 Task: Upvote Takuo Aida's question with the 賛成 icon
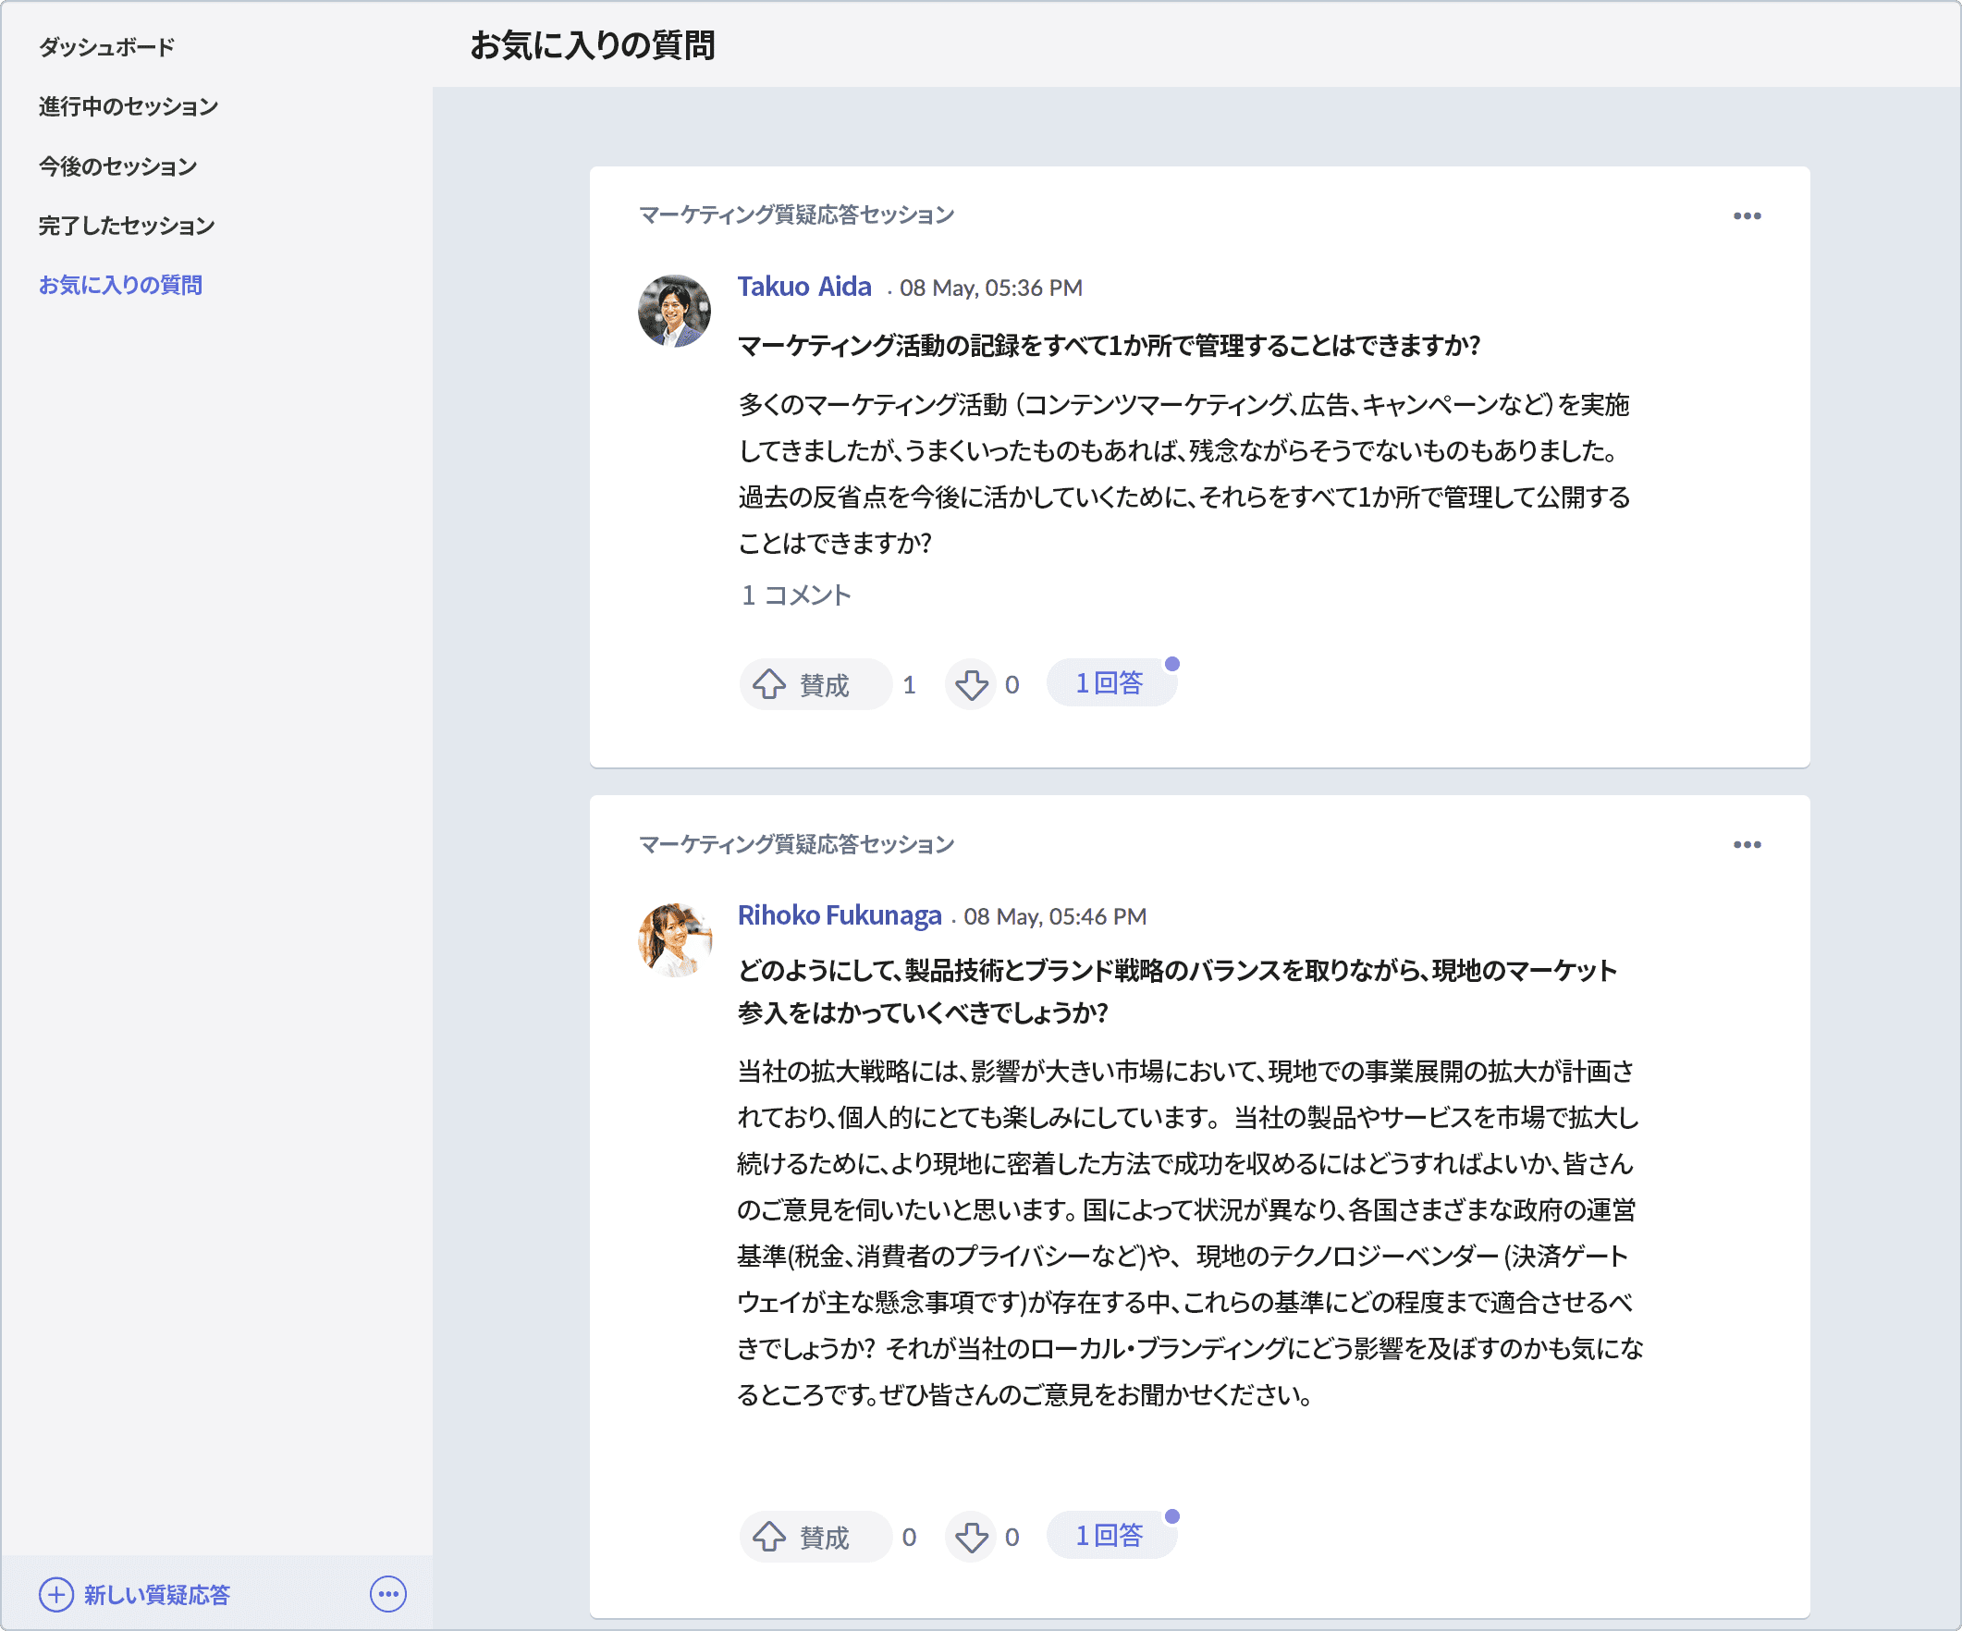(814, 684)
